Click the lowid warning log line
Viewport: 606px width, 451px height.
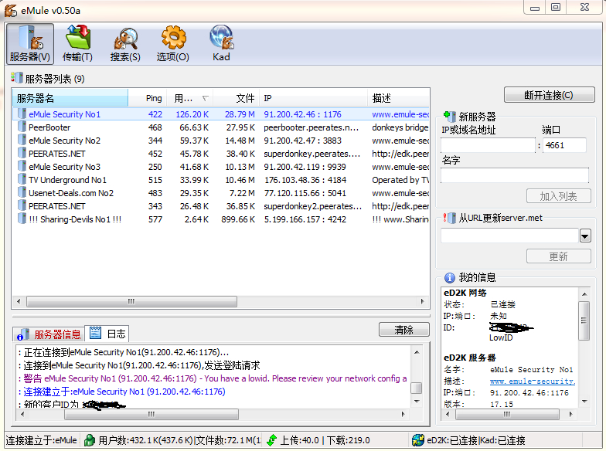tap(213, 378)
